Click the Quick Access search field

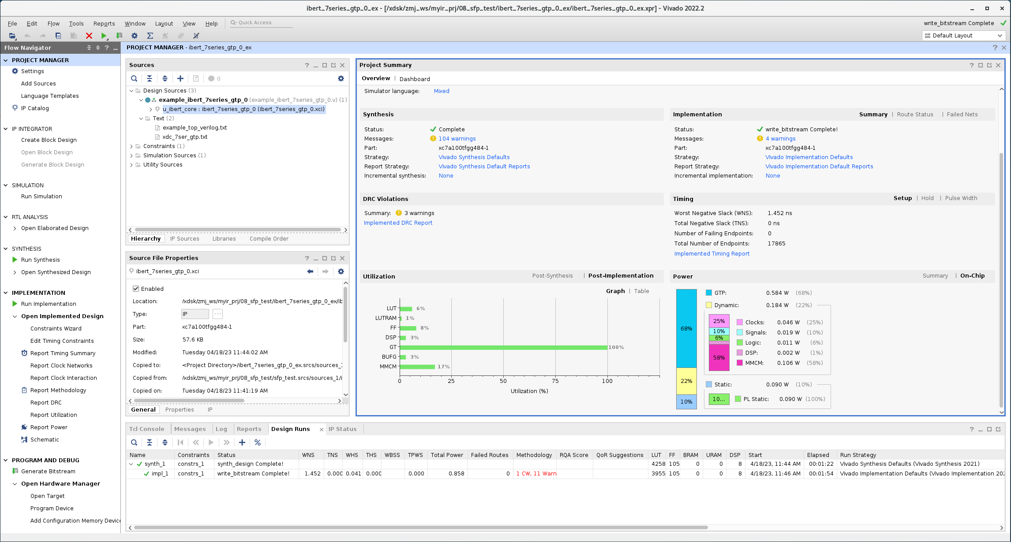pos(262,23)
